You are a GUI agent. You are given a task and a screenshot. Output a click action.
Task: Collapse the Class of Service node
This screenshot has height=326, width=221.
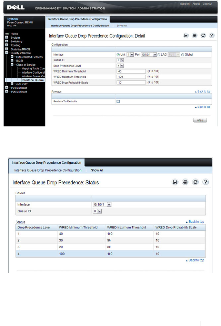[x=12, y=64]
